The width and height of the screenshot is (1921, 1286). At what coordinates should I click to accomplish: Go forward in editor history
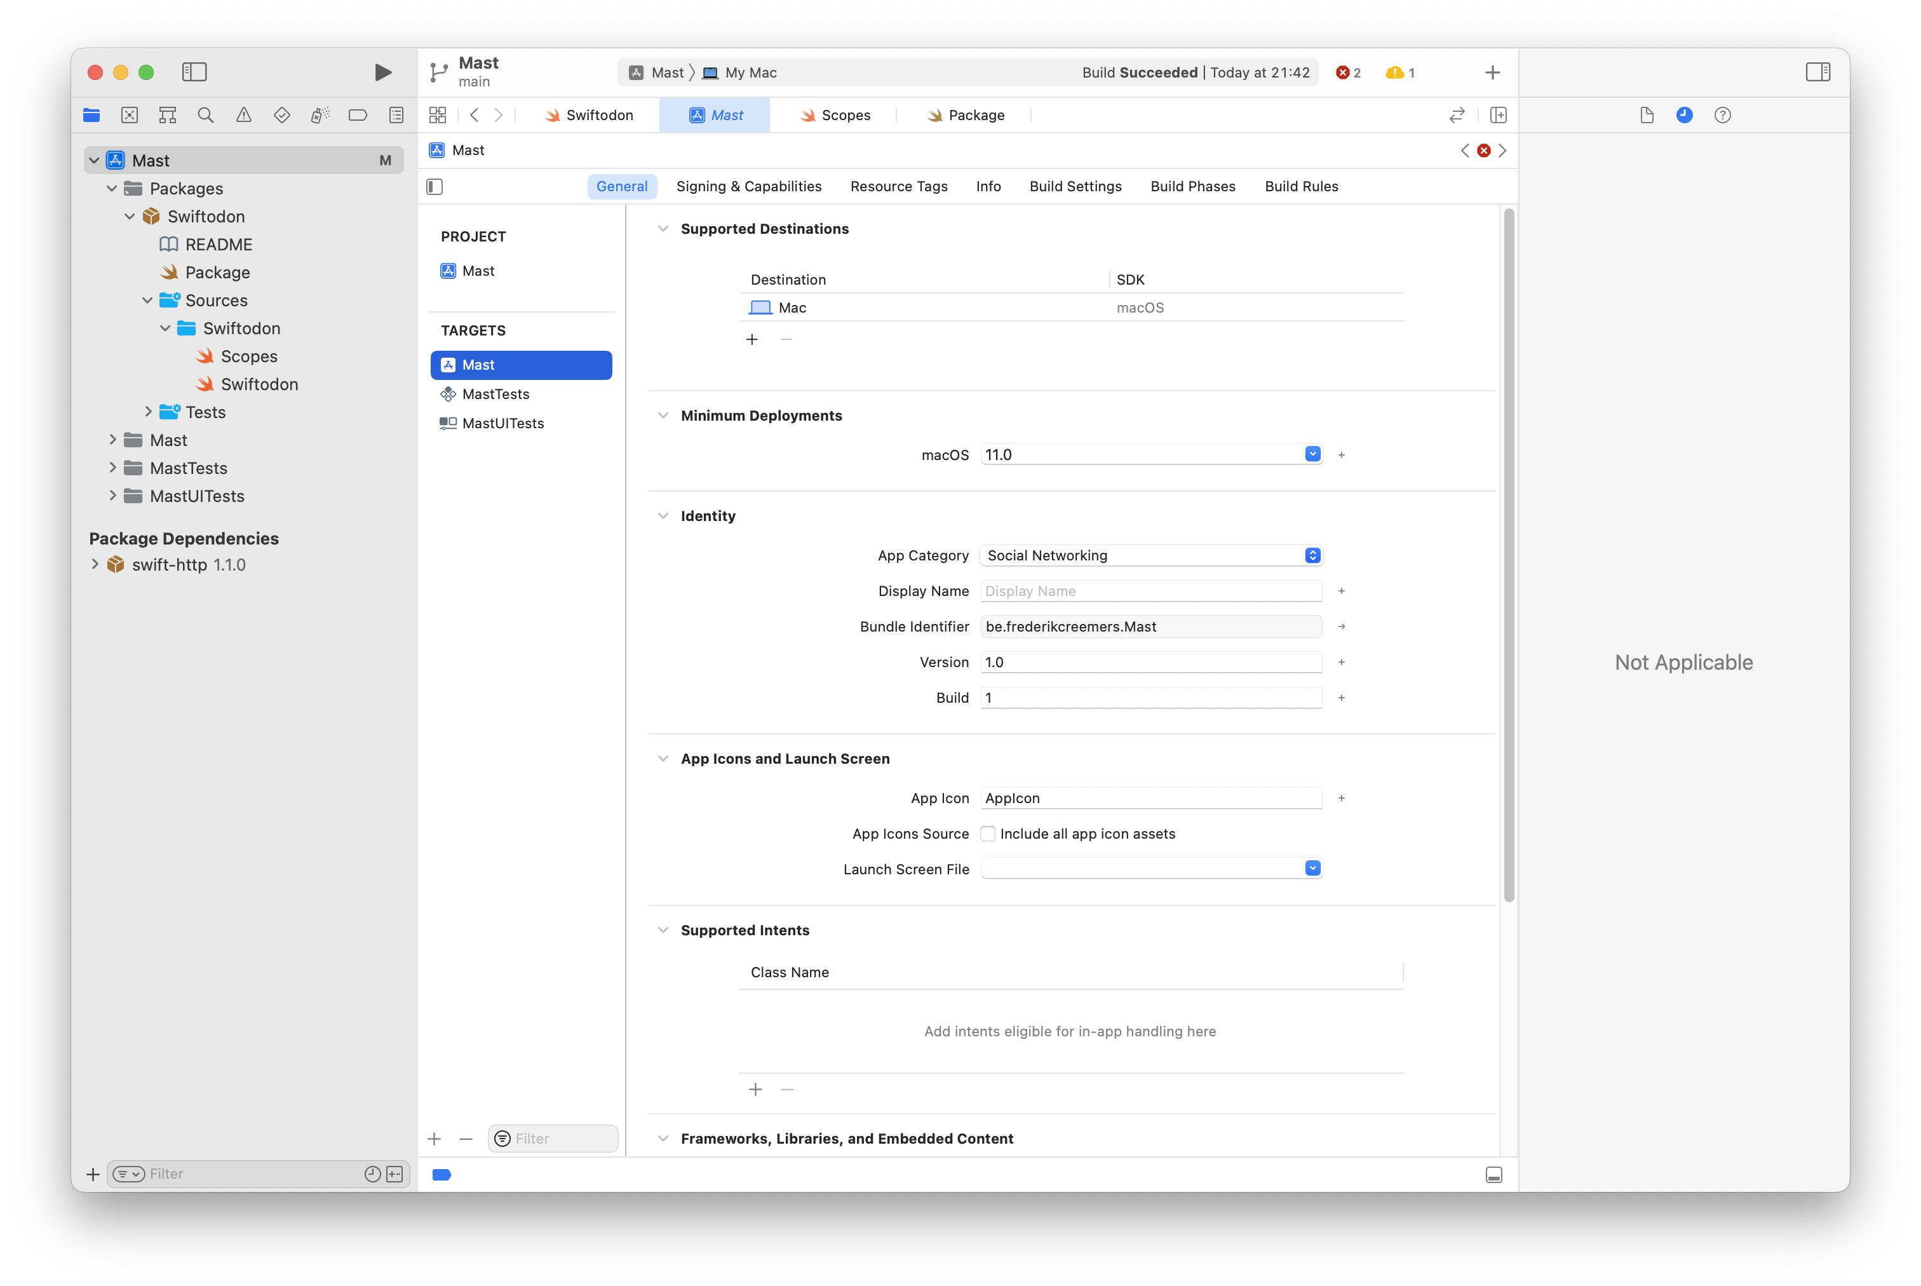click(499, 115)
